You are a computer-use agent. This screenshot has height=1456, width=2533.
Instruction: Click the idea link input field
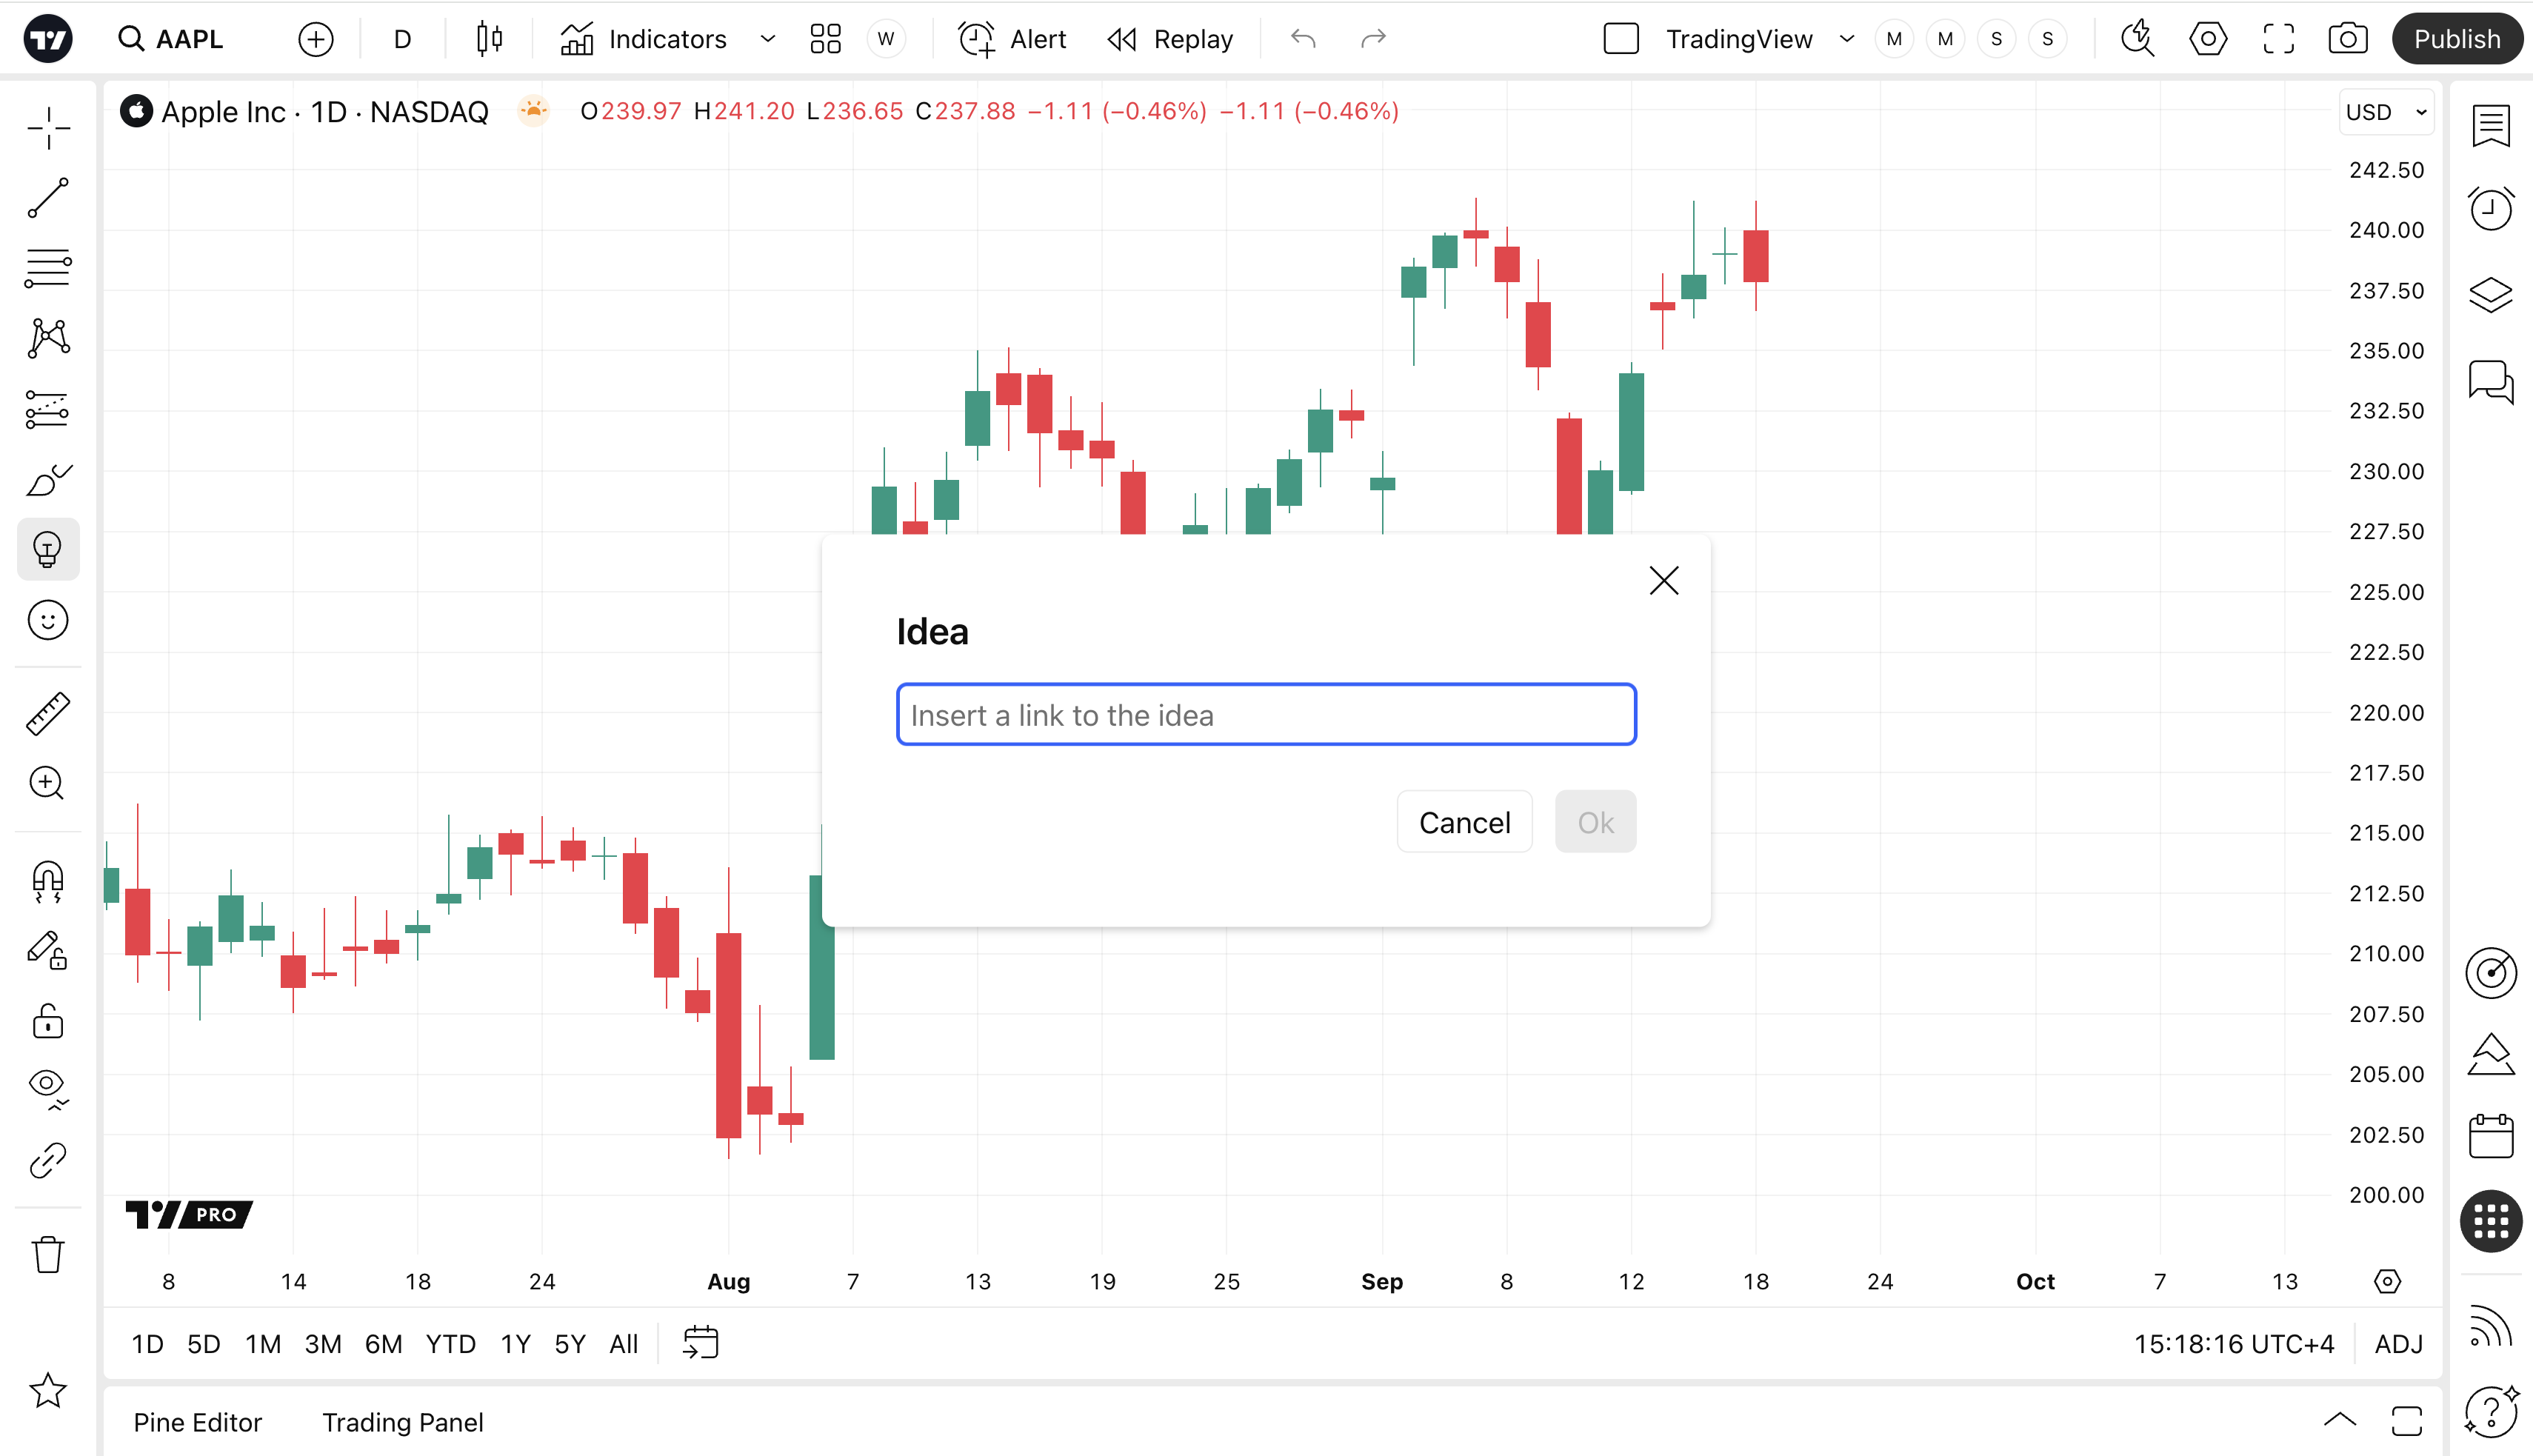pos(1266,715)
